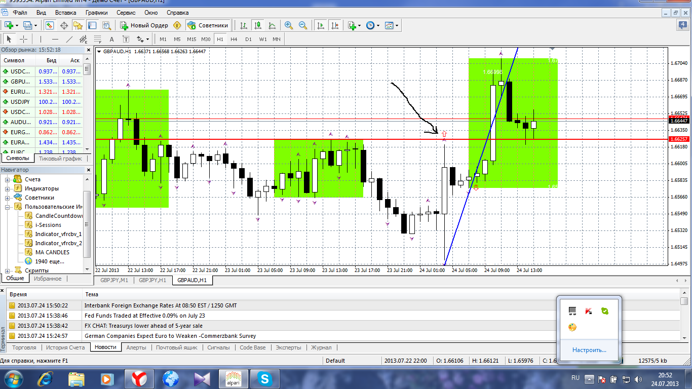Screen dimensions: 692x389
Task: Select the Equidistant Channel tool
Action: (x=84, y=39)
